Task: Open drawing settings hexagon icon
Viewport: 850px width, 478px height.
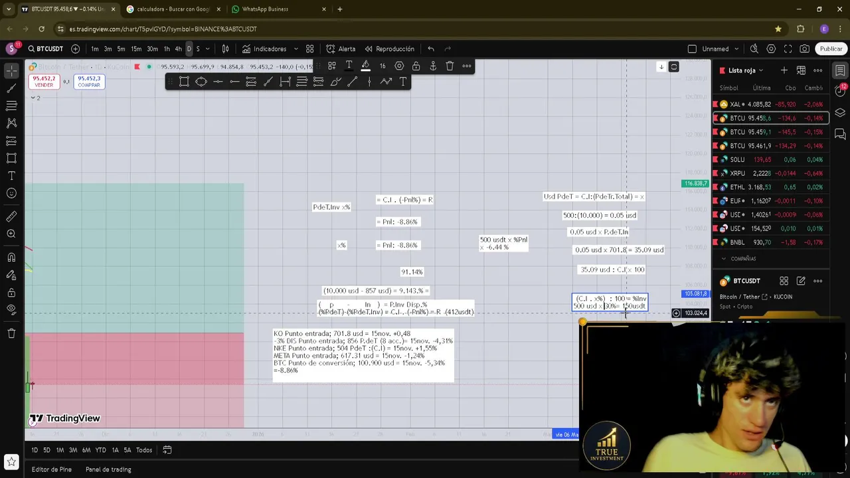Action: pos(399,66)
